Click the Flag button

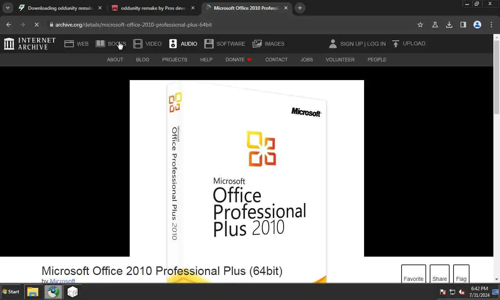pyautogui.click(x=461, y=273)
